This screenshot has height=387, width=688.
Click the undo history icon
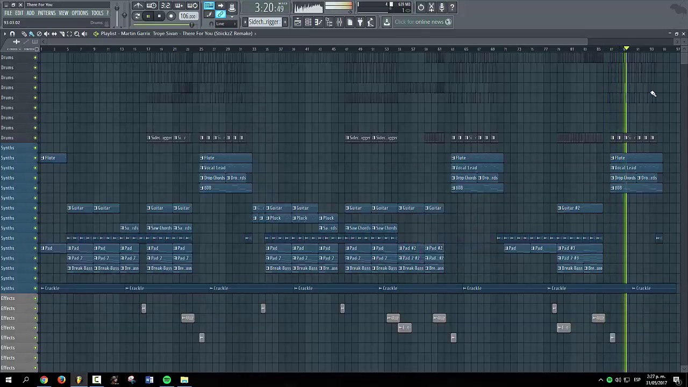click(x=421, y=7)
